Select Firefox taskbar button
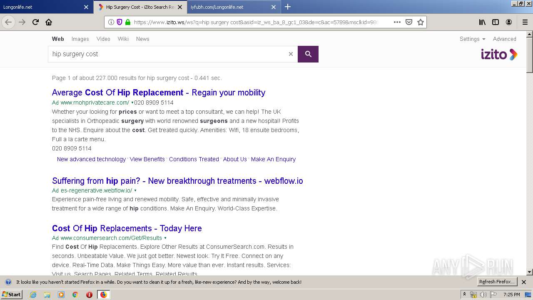Image resolution: width=533 pixels, height=300 pixels. click(103, 295)
